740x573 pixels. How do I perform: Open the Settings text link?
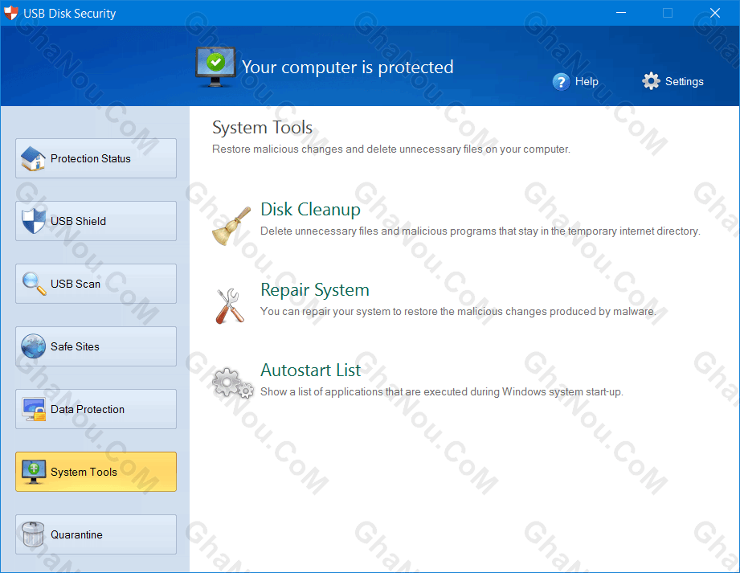(x=685, y=81)
